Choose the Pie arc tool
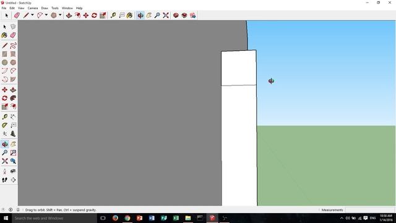Viewport: 396px width, 223px height. pos(13,79)
